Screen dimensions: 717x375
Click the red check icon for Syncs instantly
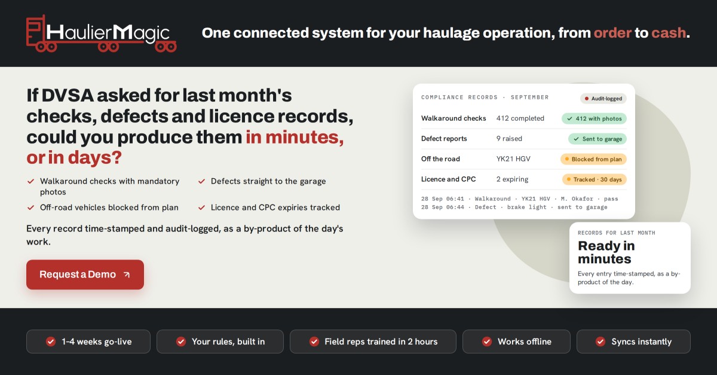click(x=600, y=342)
